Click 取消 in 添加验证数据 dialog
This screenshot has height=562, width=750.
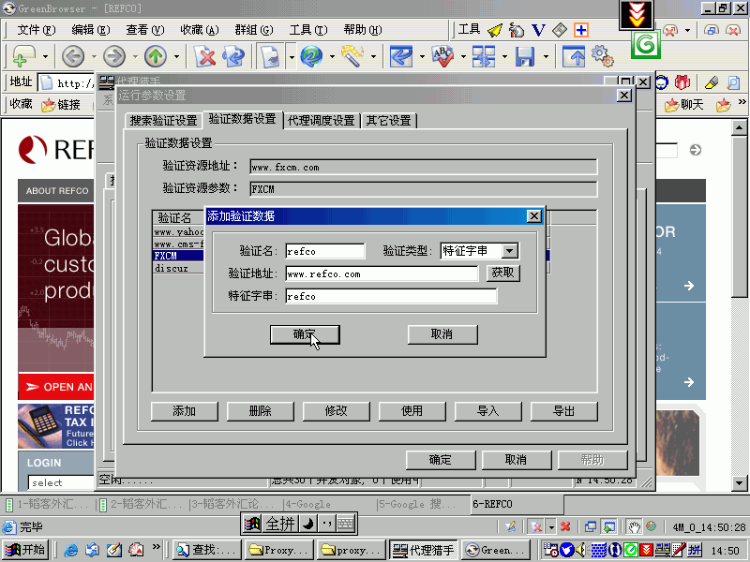[x=442, y=334]
